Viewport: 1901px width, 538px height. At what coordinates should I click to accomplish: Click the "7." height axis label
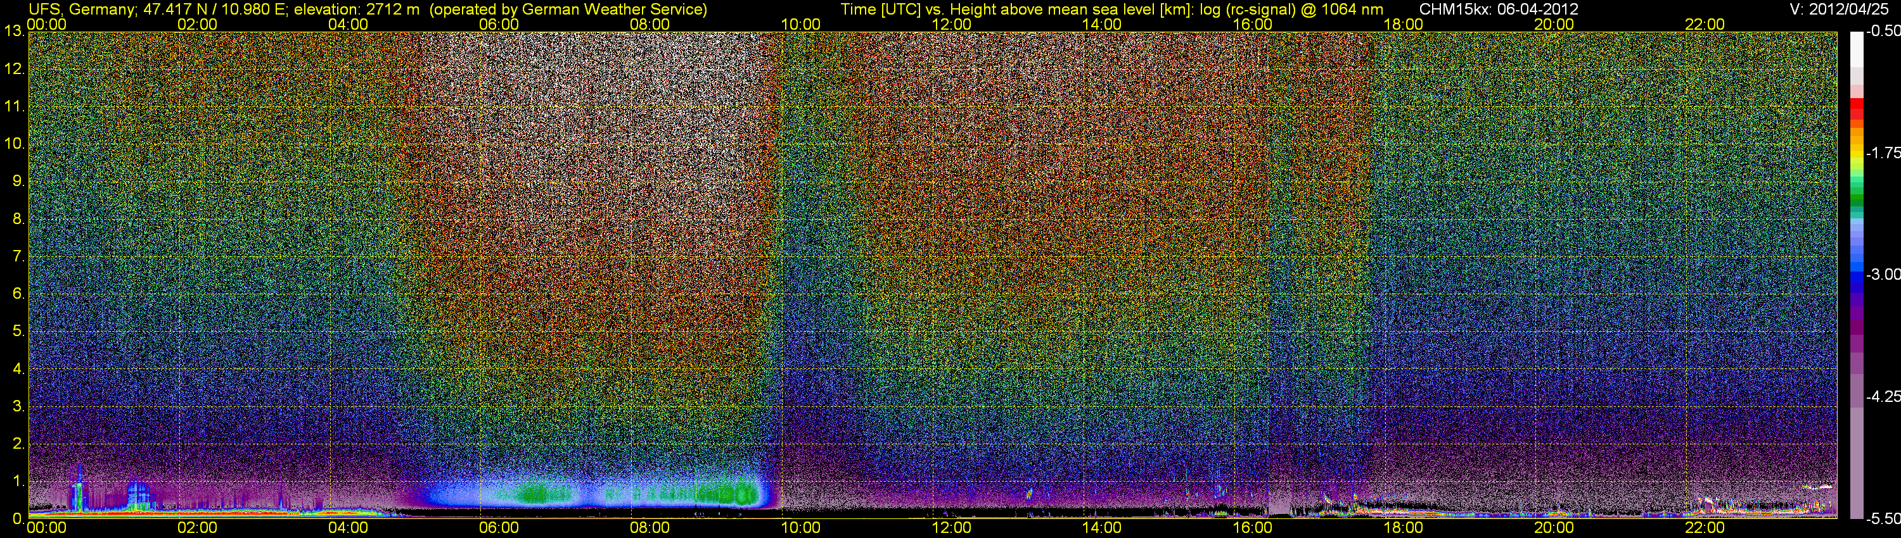point(18,256)
